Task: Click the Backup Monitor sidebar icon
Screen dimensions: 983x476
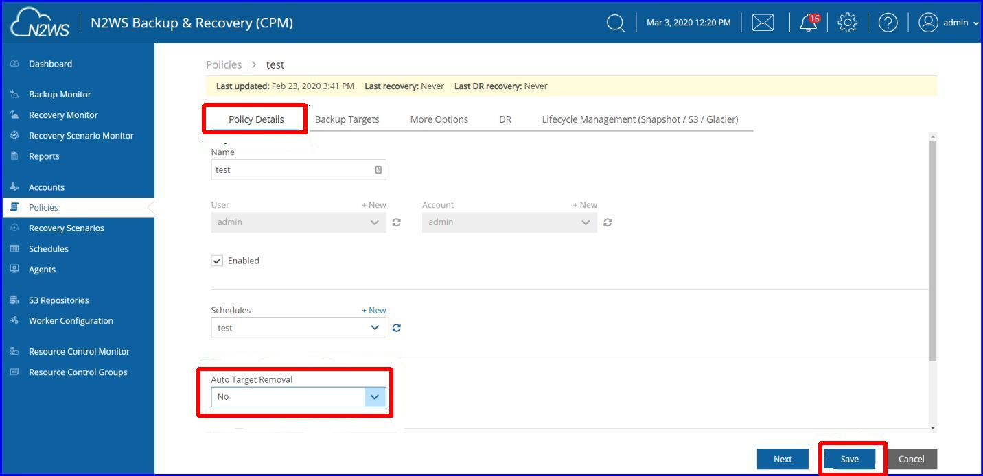Action: (x=14, y=94)
